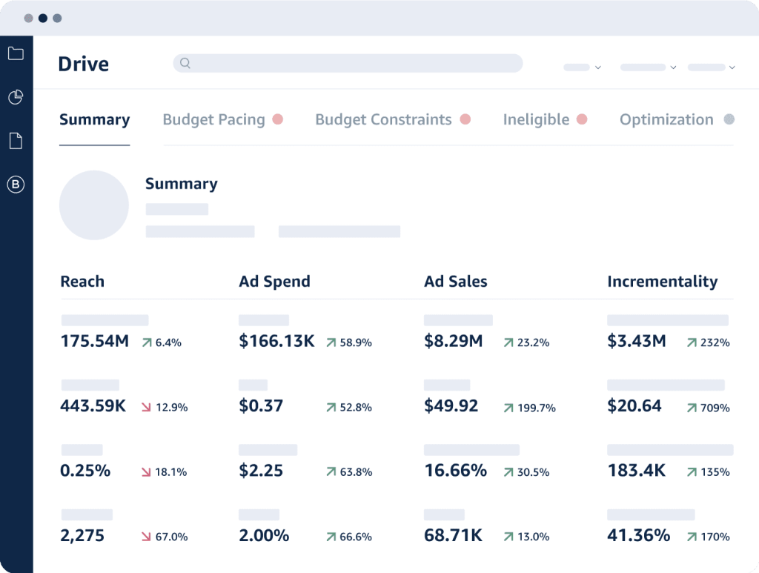759x573 pixels.
Task: Click the dark window control dot
Action: 42,19
